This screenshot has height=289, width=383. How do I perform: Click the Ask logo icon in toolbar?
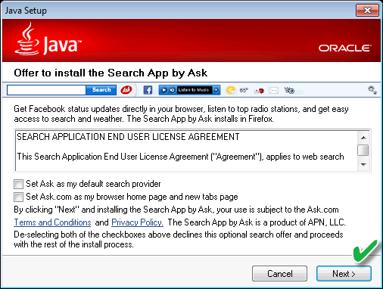[x=126, y=90]
